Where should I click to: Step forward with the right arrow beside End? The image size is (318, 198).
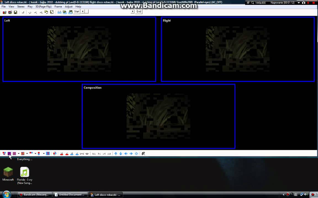(x=132, y=12)
